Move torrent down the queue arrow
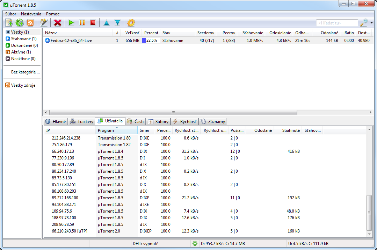The width and height of the screenshot is (377, 250). [117, 23]
